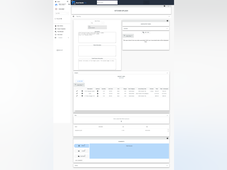Open the three-dot menu near the page title
227x170 pixels.
(x=168, y=6)
